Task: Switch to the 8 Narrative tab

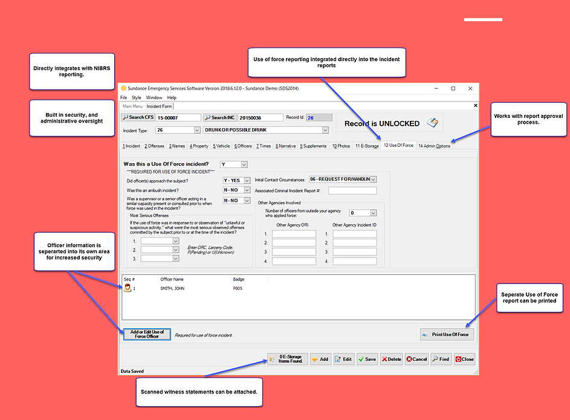Action: point(286,146)
